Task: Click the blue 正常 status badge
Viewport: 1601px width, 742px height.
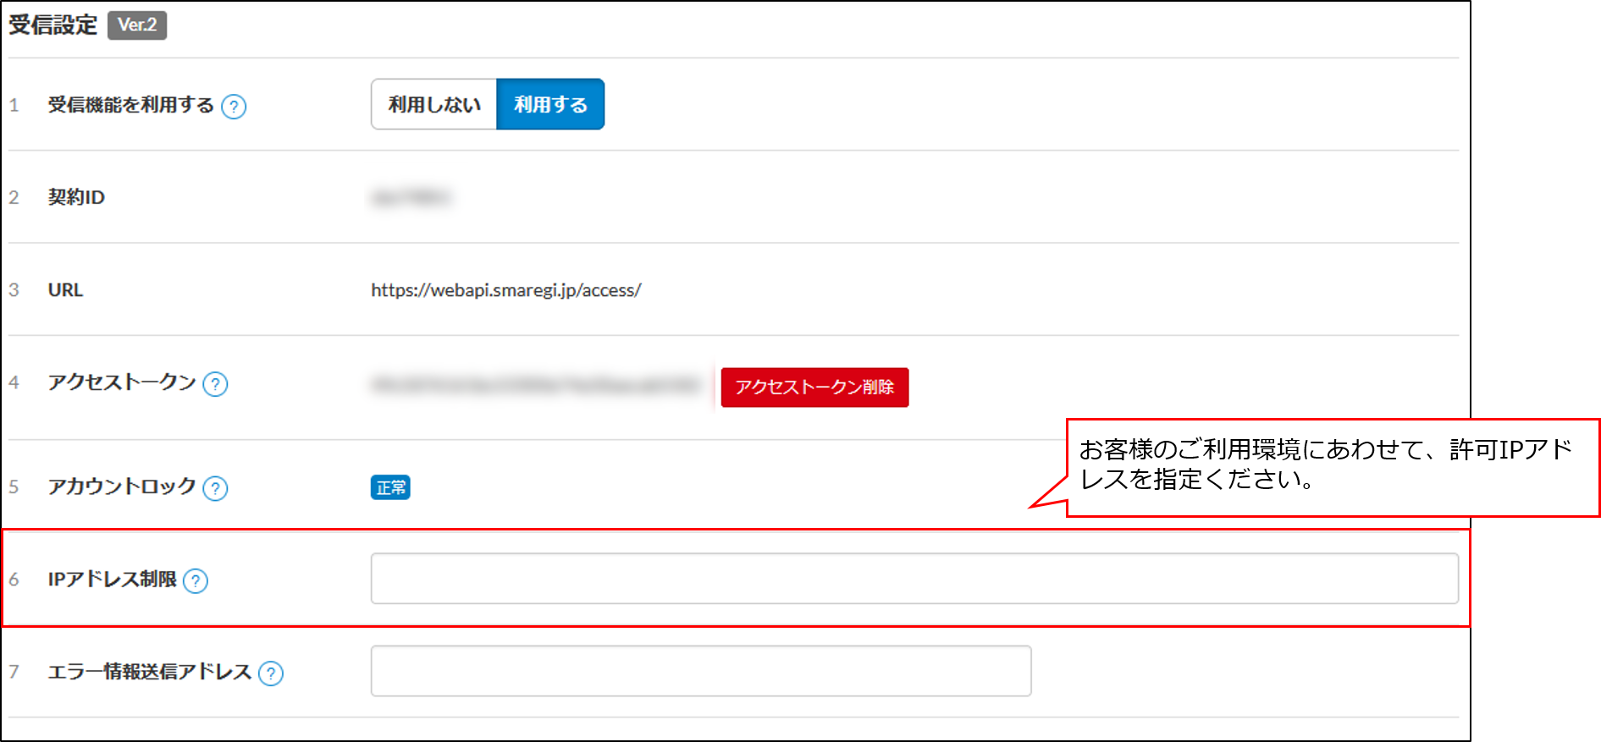Action: click(x=390, y=487)
